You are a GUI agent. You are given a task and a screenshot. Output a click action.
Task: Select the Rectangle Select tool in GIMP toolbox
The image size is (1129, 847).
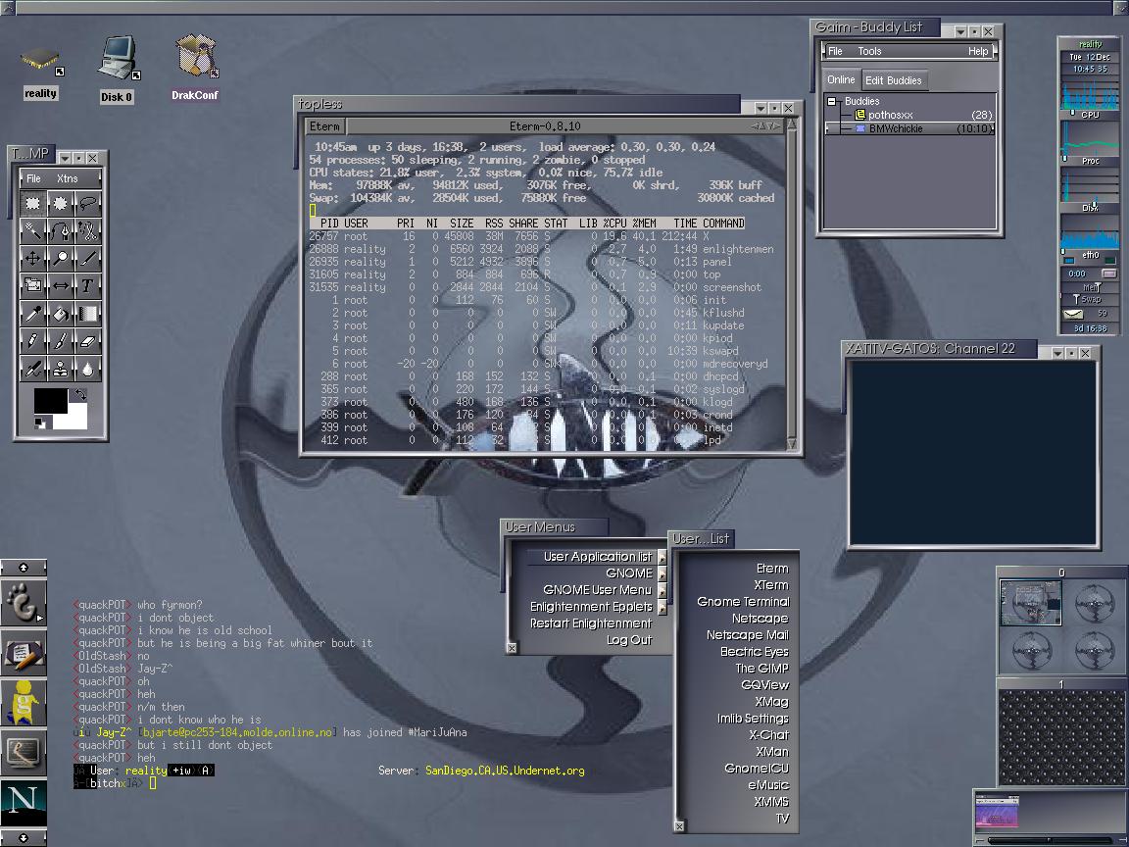tap(33, 204)
